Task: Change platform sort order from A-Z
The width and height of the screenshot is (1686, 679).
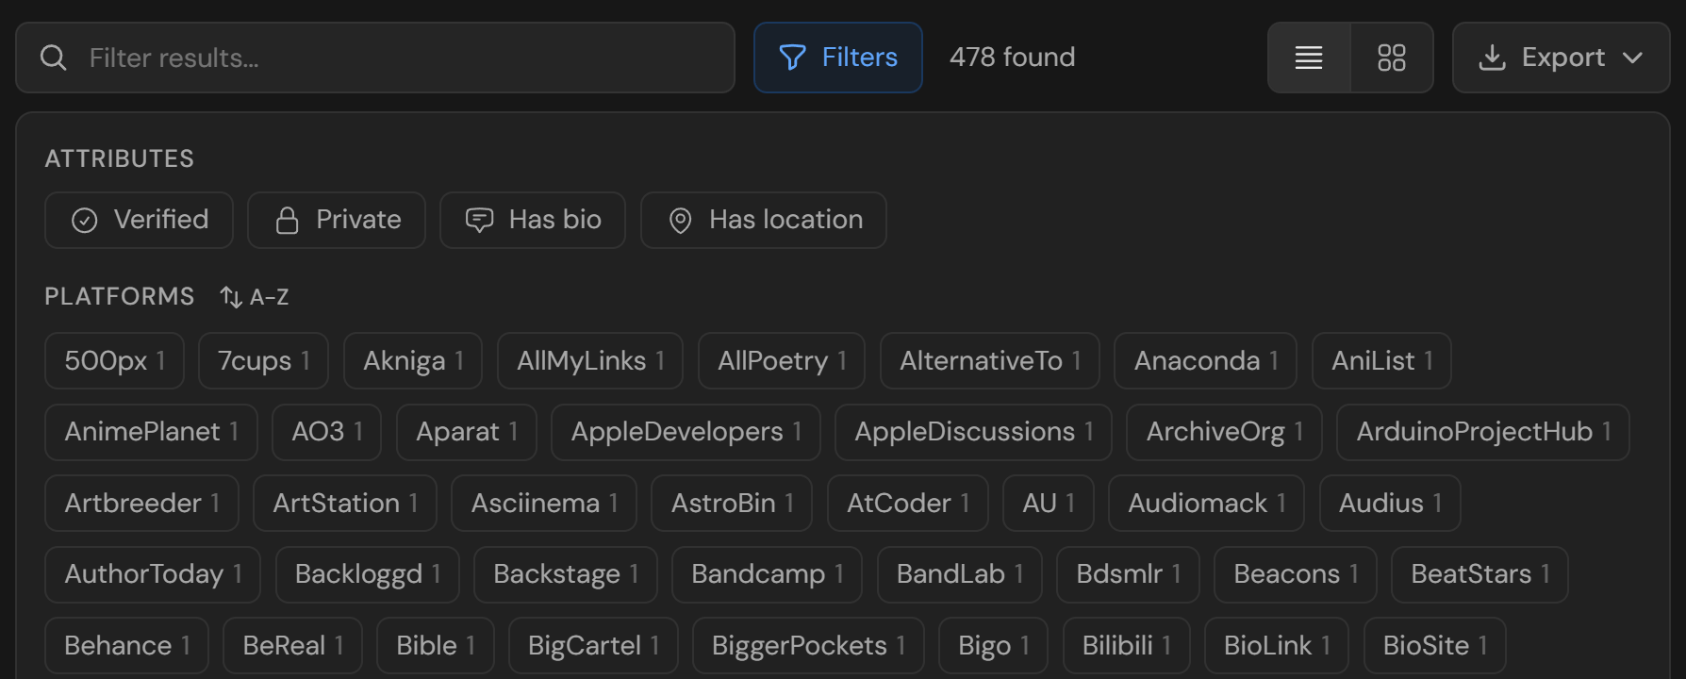Action: 255,297
